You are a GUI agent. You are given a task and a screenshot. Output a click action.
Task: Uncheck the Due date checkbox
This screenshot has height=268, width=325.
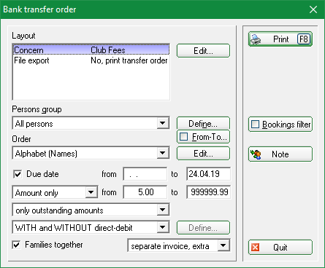(x=18, y=174)
